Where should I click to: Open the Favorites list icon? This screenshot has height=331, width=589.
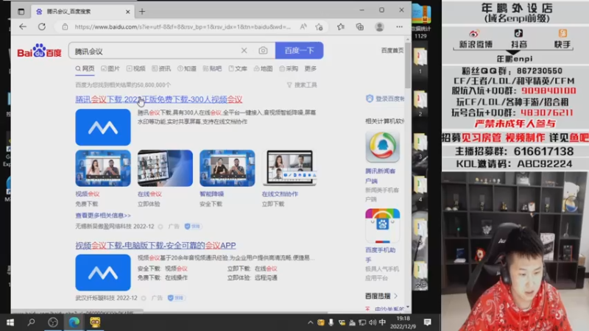pyautogui.click(x=341, y=26)
